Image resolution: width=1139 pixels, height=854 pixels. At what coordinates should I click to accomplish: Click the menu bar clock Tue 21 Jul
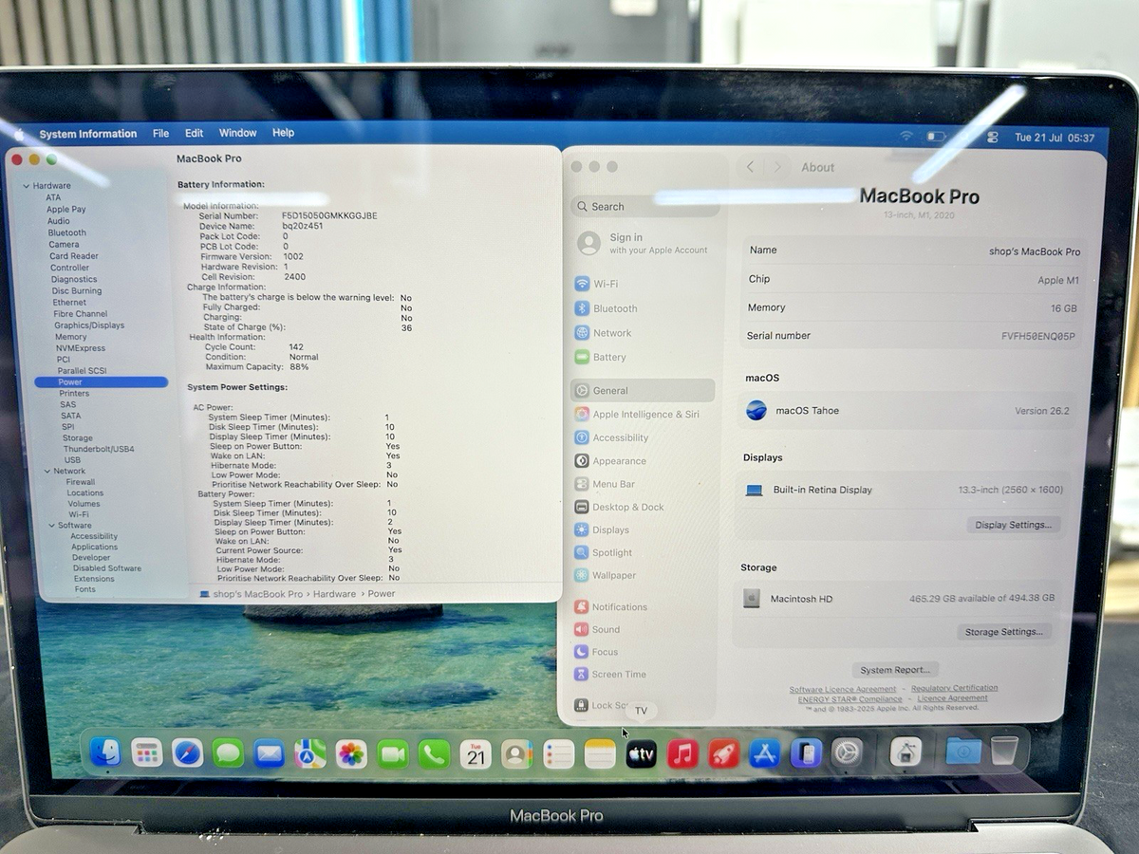1054,138
